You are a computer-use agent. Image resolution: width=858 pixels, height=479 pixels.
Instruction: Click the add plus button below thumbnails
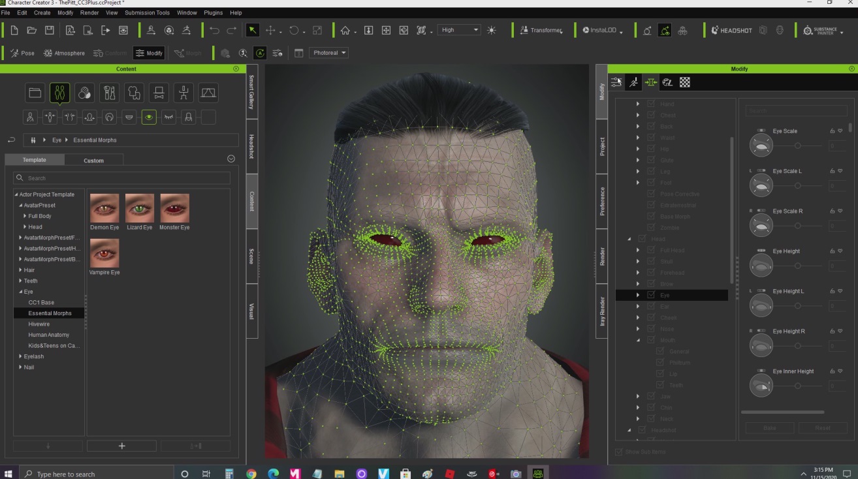(x=121, y=446)
